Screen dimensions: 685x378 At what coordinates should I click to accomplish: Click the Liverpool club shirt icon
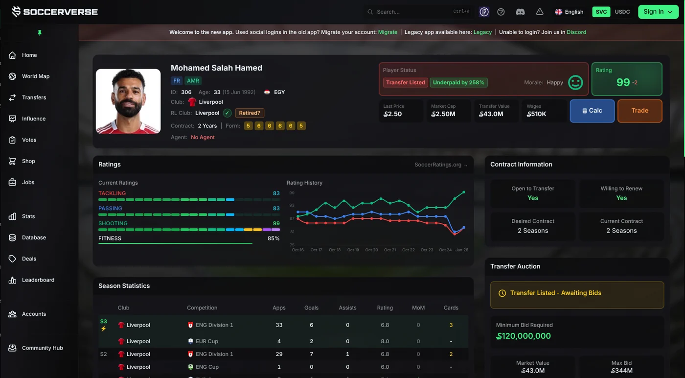click(192, 102)
